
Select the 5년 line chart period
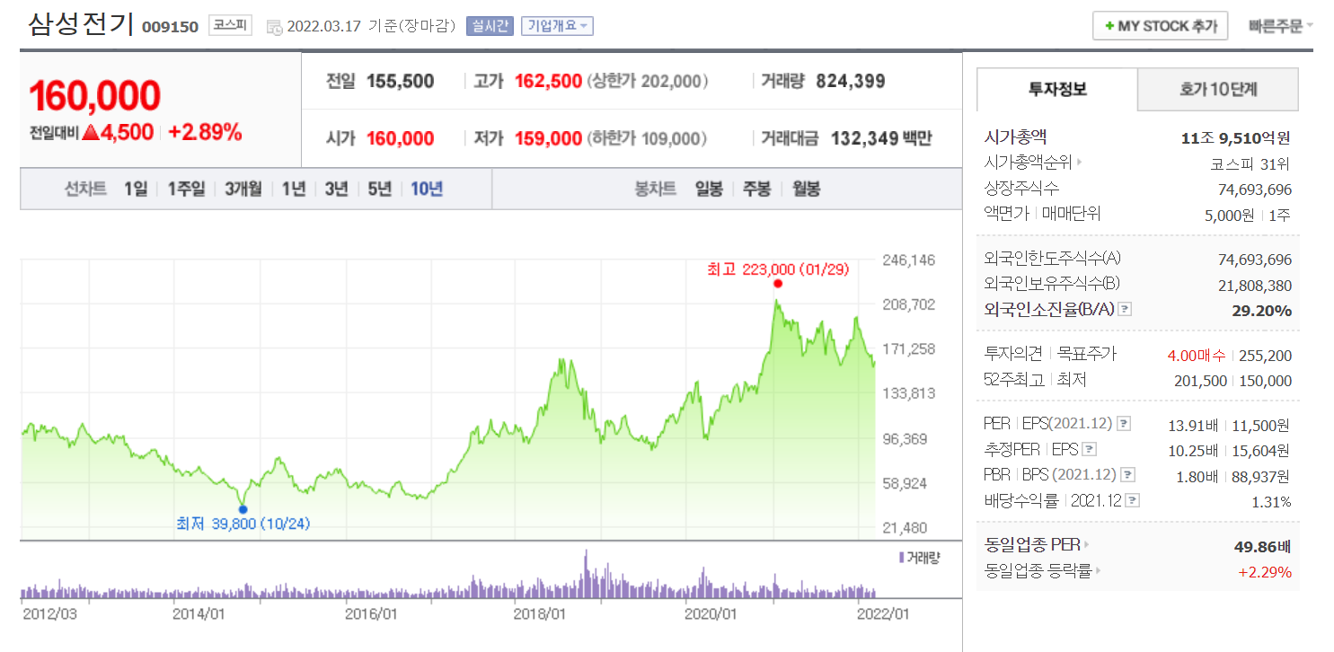[x=379, y=189]
